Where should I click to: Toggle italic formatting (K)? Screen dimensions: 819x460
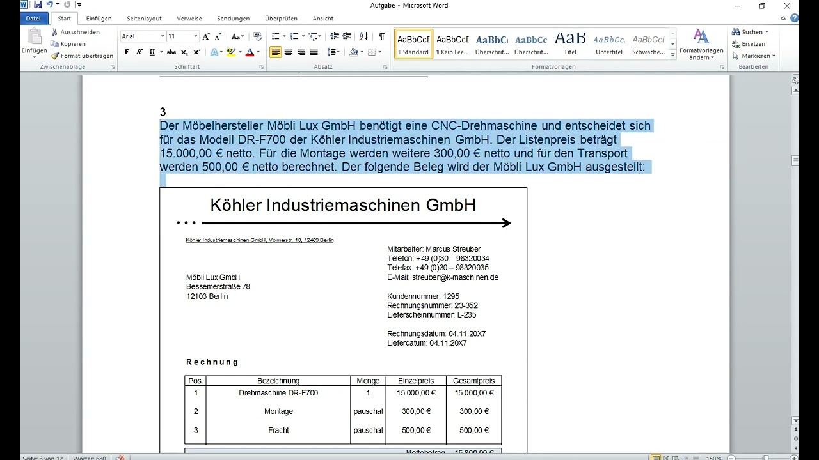(139, 52)
